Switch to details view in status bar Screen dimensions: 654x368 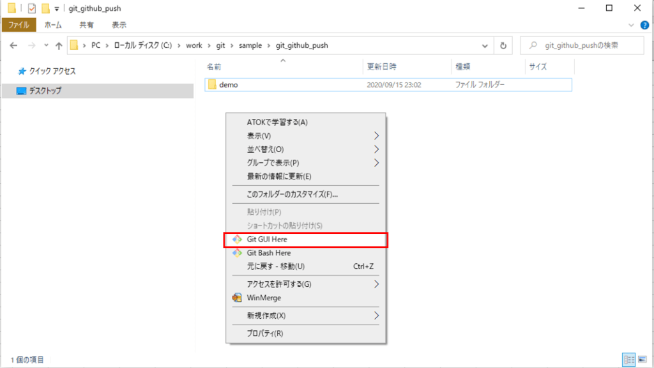click(x=628, y=360)
